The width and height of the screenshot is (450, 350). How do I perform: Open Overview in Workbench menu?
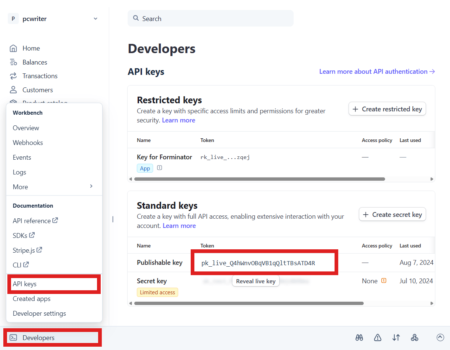pyautogui.click(x=26, y=128)
